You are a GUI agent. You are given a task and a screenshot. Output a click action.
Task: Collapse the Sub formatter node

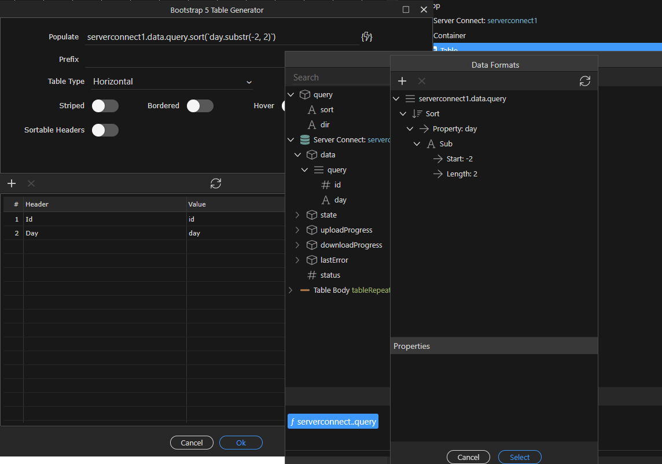tap(417, 144)
